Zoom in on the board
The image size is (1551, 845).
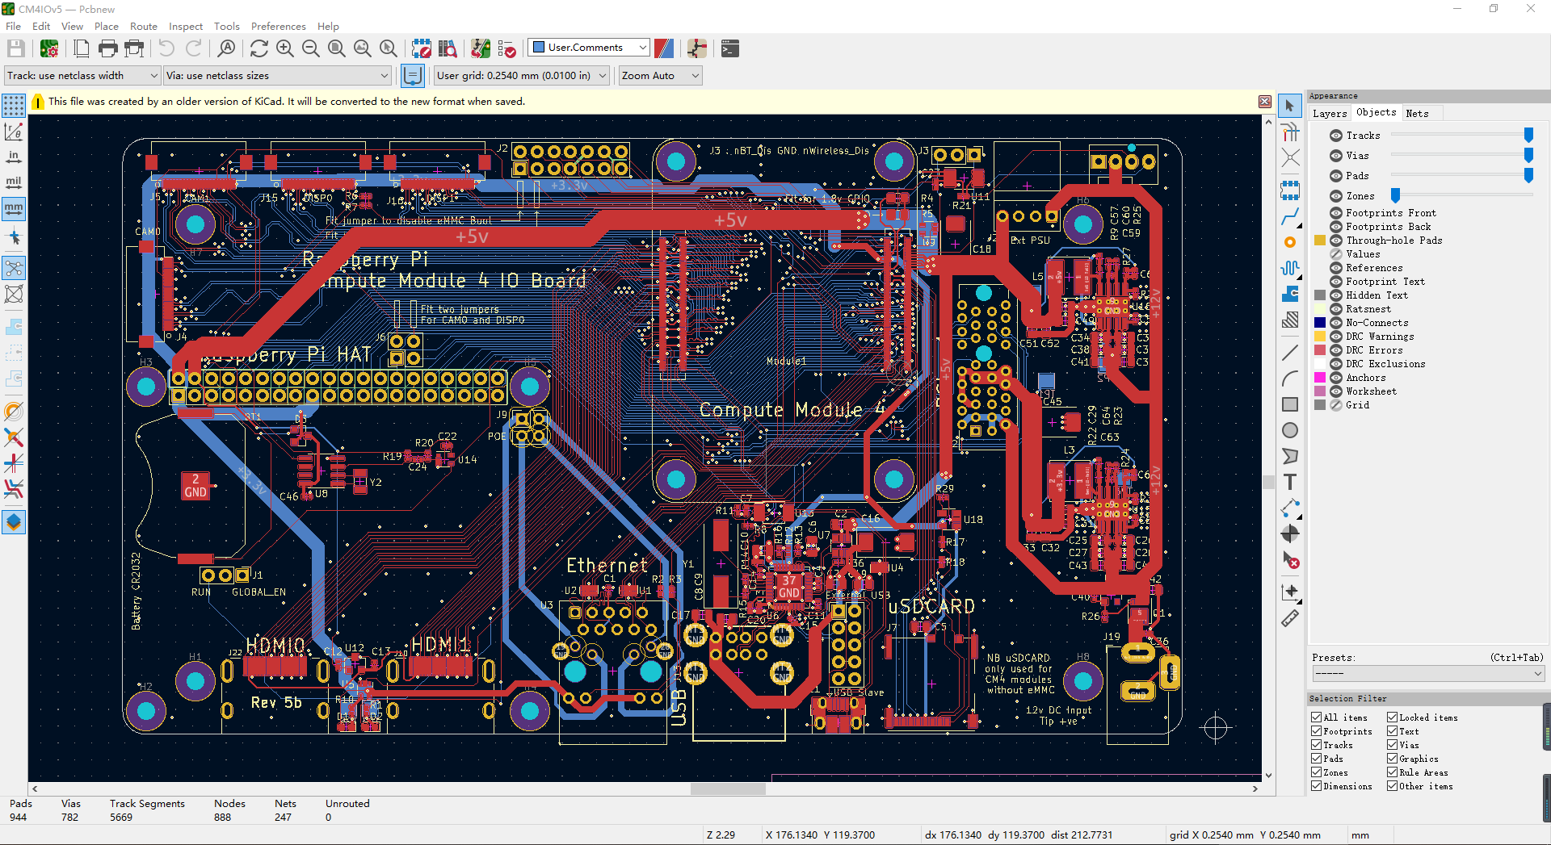click(284, 48)
